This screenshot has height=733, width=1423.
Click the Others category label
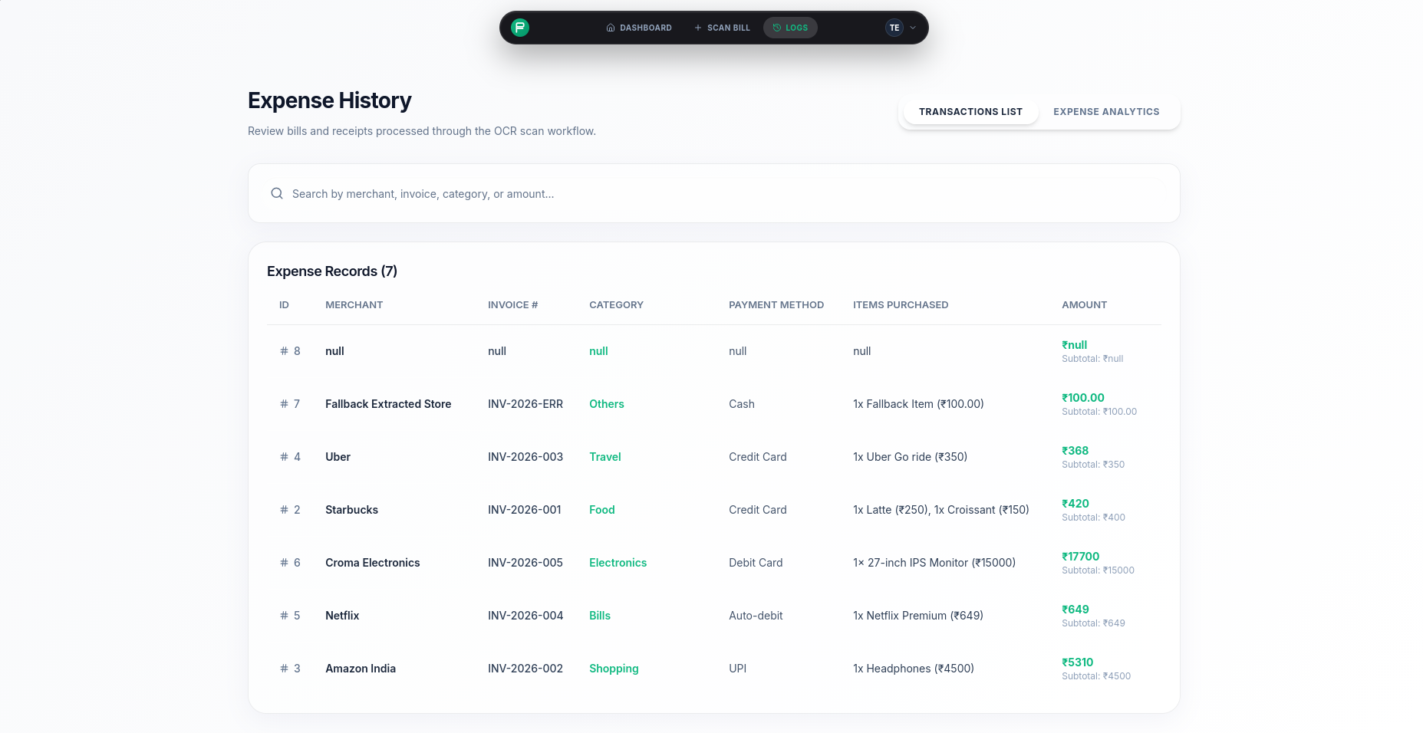tap(607, 404)
